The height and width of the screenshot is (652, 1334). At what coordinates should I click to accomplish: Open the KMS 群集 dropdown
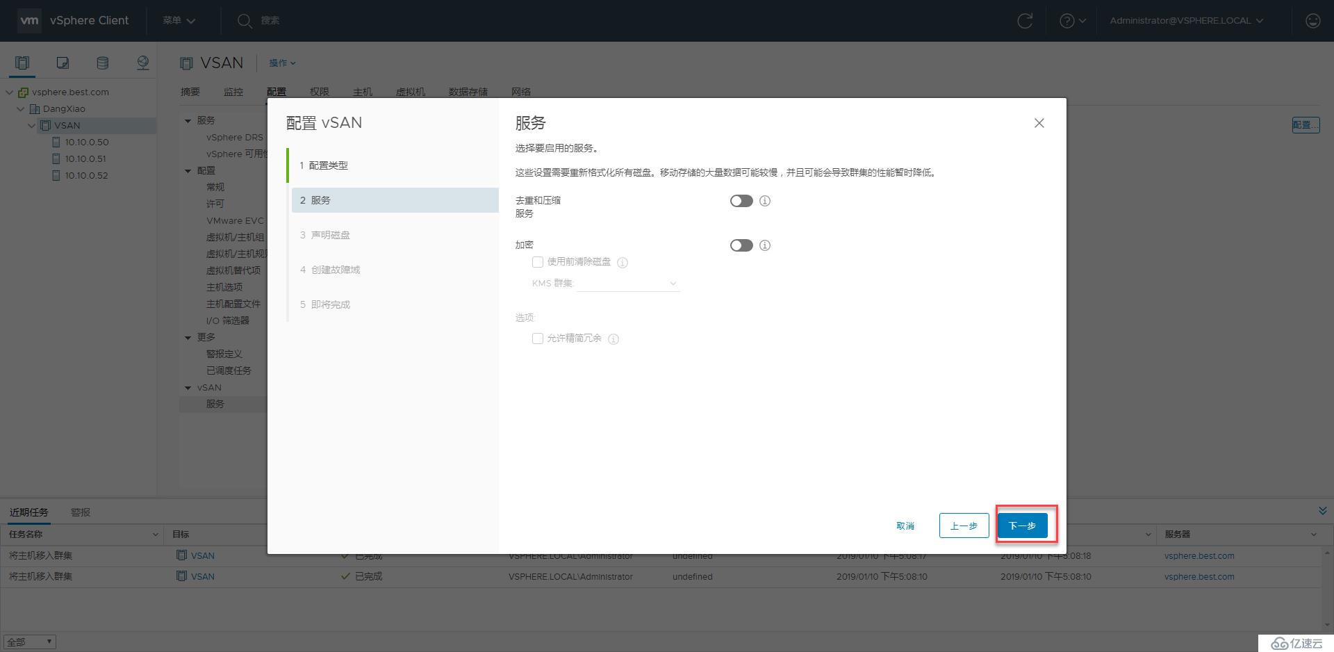[x=627, y=284]
